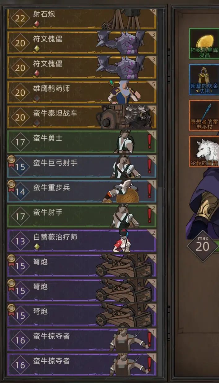
Task: Click the 符文傀儡 golem portrait with yellow gem
Action: (x=121, y=42)
